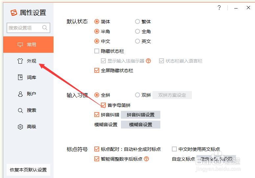Select the 双拼 radio button

click(137, 95)
